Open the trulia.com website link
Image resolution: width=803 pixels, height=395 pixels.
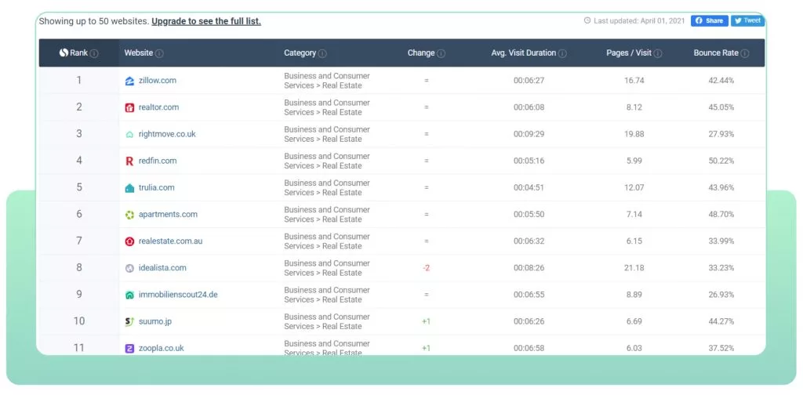click(x=157, y=187)
